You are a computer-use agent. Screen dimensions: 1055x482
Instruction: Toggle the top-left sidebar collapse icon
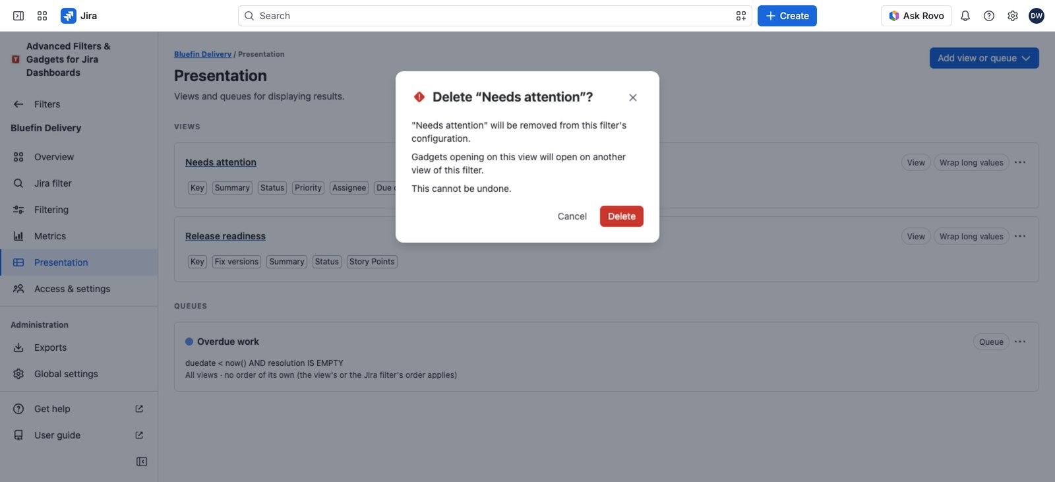(18, 16)
